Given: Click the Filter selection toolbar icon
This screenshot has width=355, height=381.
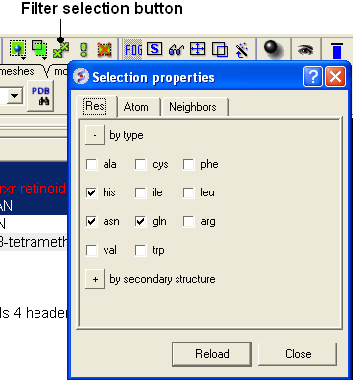Looking at the screenshot, I should coord(61,50).
